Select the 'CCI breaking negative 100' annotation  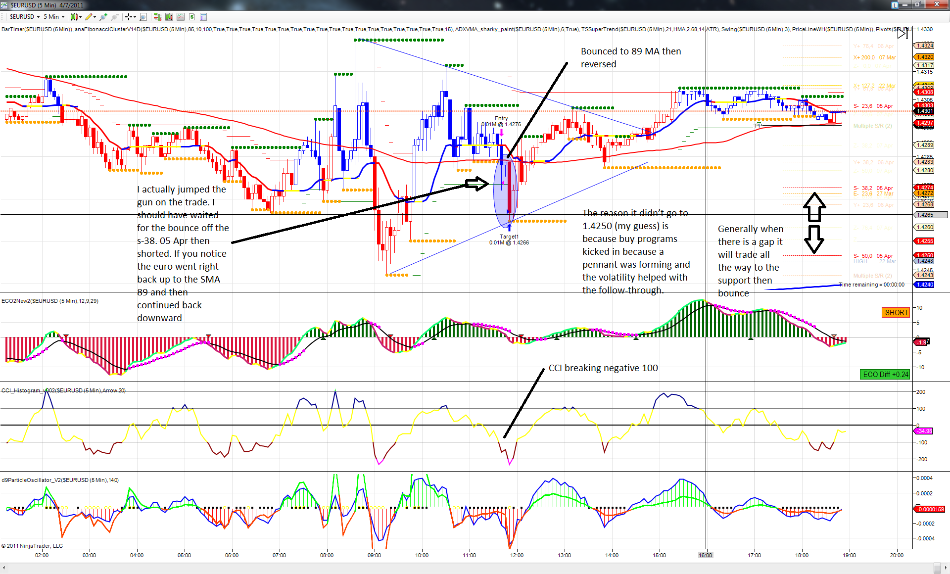click(x=603, y=368)
